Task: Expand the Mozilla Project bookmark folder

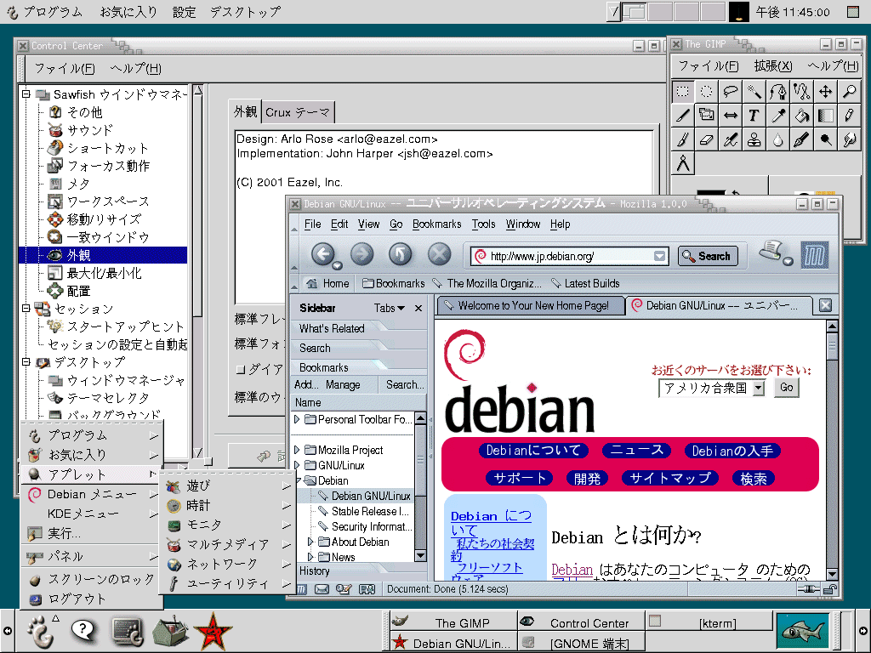Action: pyautogui.click(x=297, y=449)
